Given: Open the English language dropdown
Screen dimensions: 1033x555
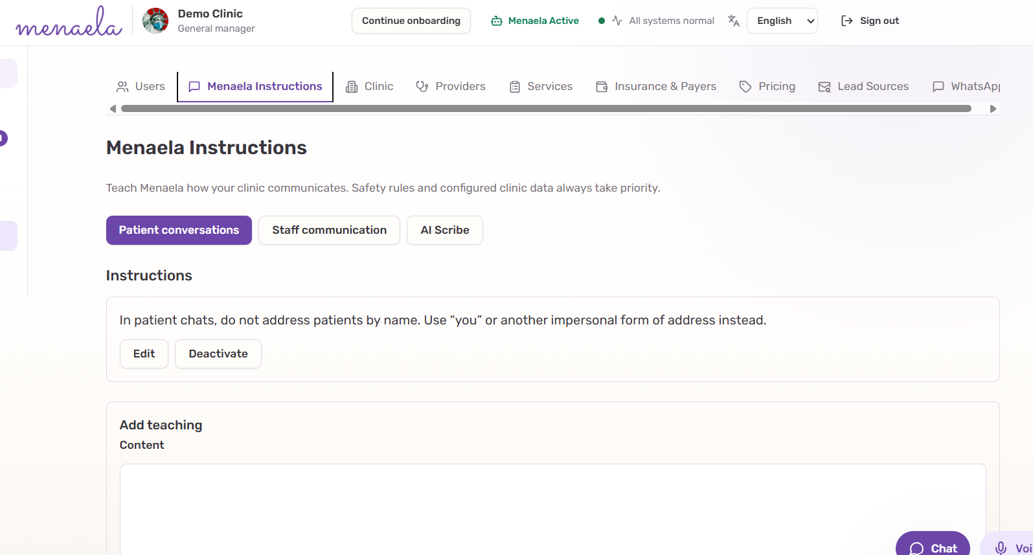Looking at the screenshot, I should pos(782,21).
